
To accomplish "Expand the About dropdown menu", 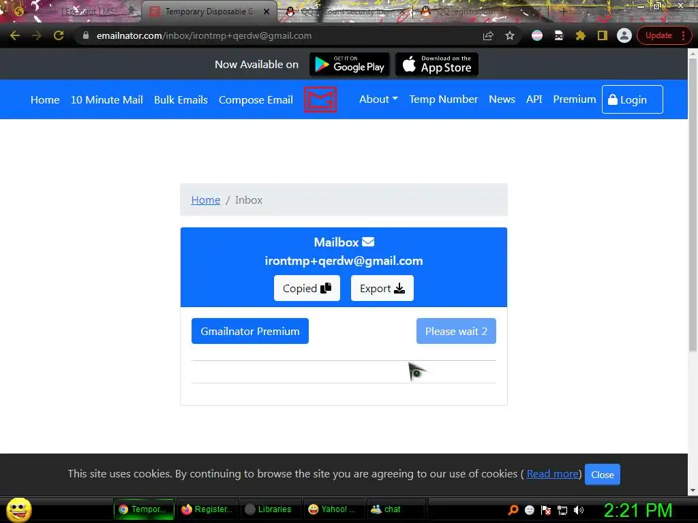I will point(378,99).
